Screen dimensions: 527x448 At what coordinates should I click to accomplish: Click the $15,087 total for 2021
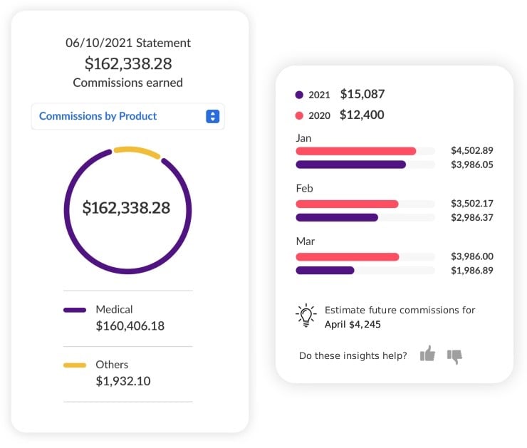coord(362,94)
